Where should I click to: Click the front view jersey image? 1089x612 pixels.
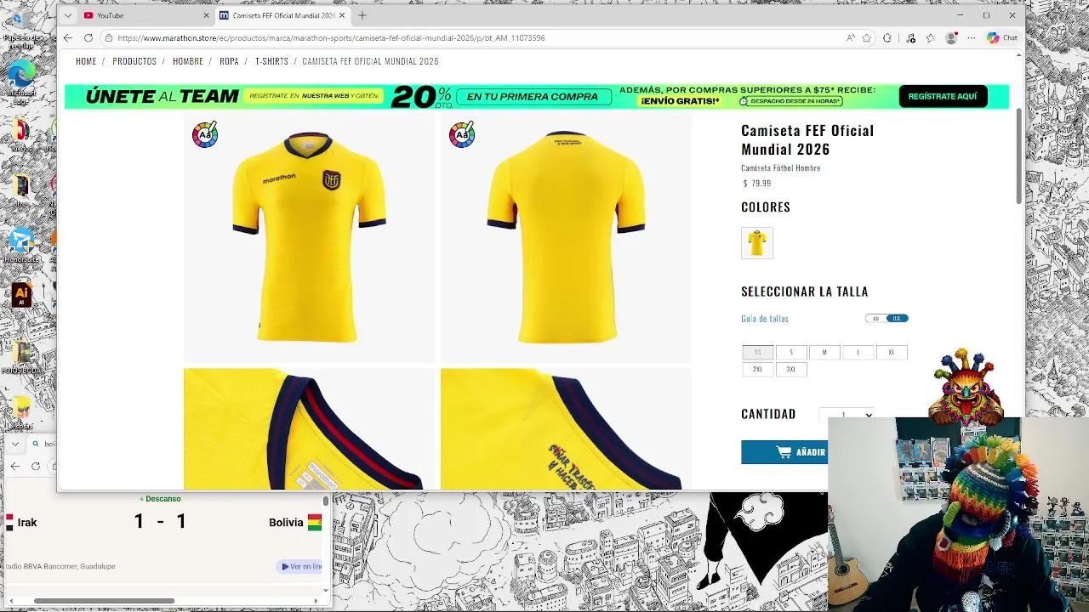tap(309, 238)
